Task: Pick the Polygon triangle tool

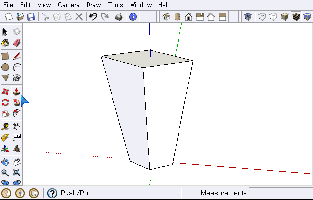Action: point(5,78)
